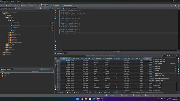
Task: Open the Clipboard submenu
Action: [x=157, y=66]
